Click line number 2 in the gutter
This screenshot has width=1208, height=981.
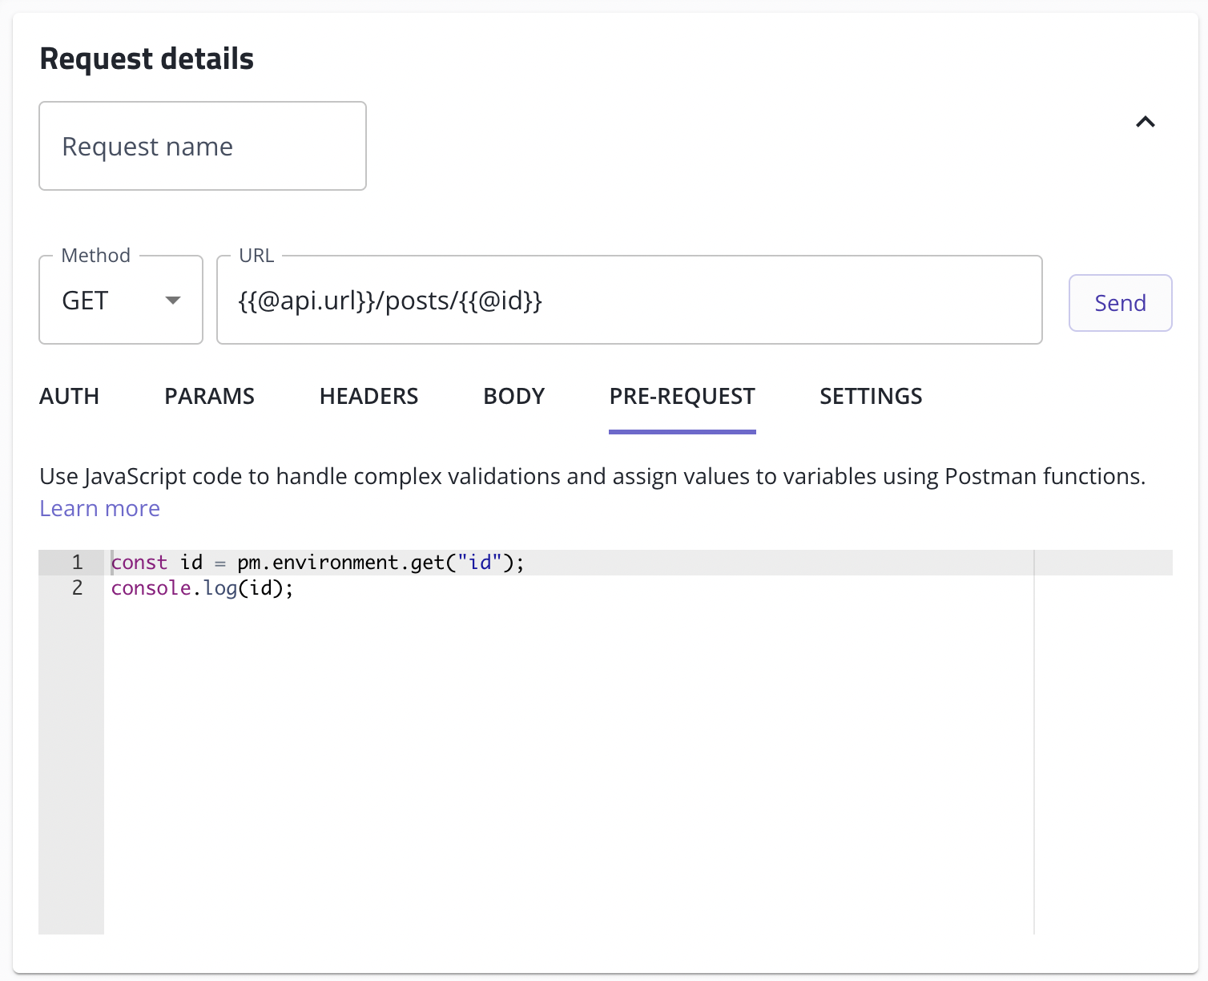click(77, 588)
